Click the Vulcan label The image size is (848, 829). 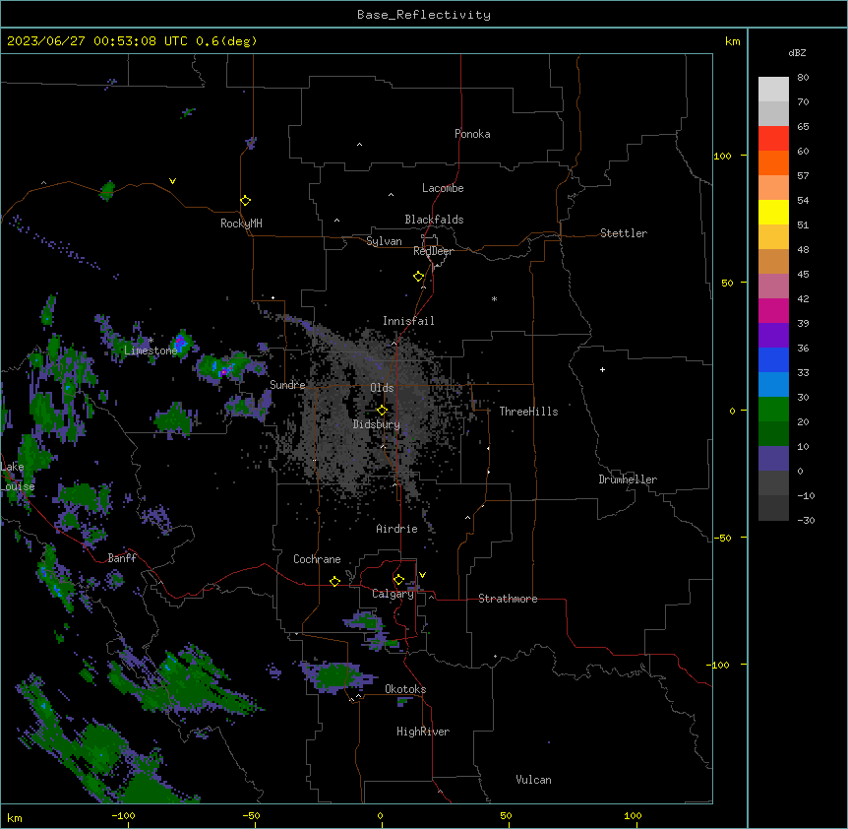point(534,780)
